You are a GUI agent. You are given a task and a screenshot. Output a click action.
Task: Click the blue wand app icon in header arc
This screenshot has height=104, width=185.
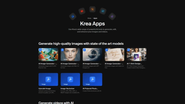tap(73, 16)
